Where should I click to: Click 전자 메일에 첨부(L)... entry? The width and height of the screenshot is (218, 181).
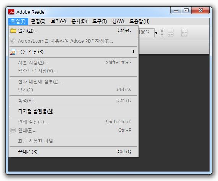pos(74,82)
